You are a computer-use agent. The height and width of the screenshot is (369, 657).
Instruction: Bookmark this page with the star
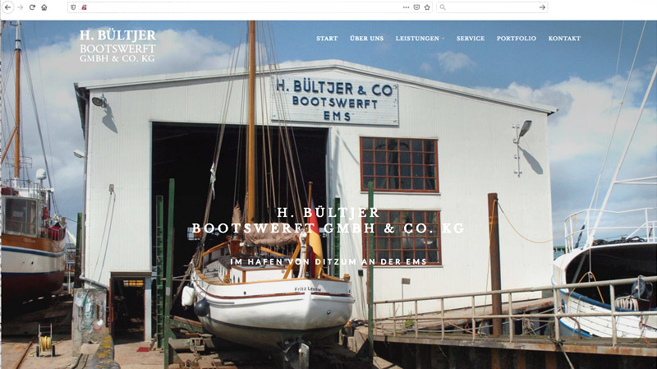[427, 7]
